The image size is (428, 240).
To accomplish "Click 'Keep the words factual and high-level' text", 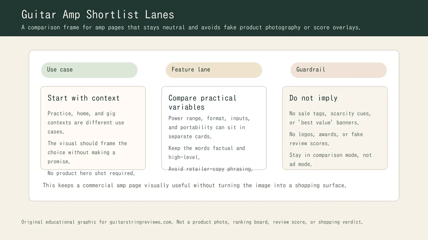I will [207, 153].
